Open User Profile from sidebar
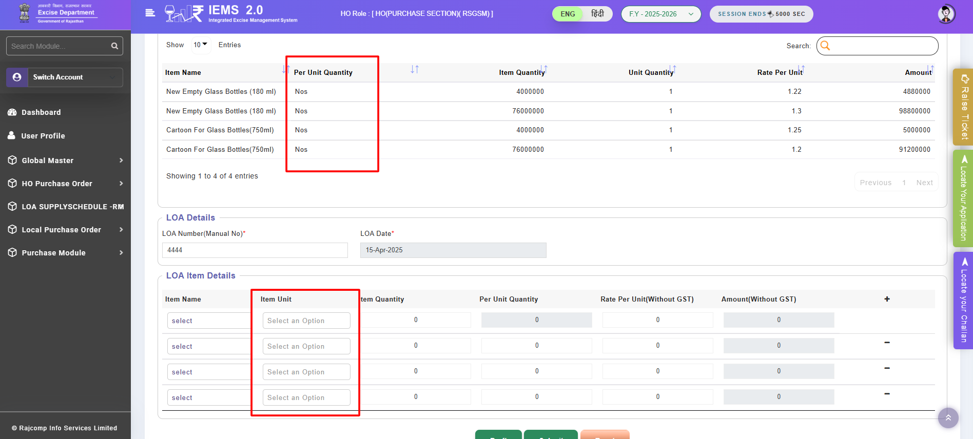 43,136
